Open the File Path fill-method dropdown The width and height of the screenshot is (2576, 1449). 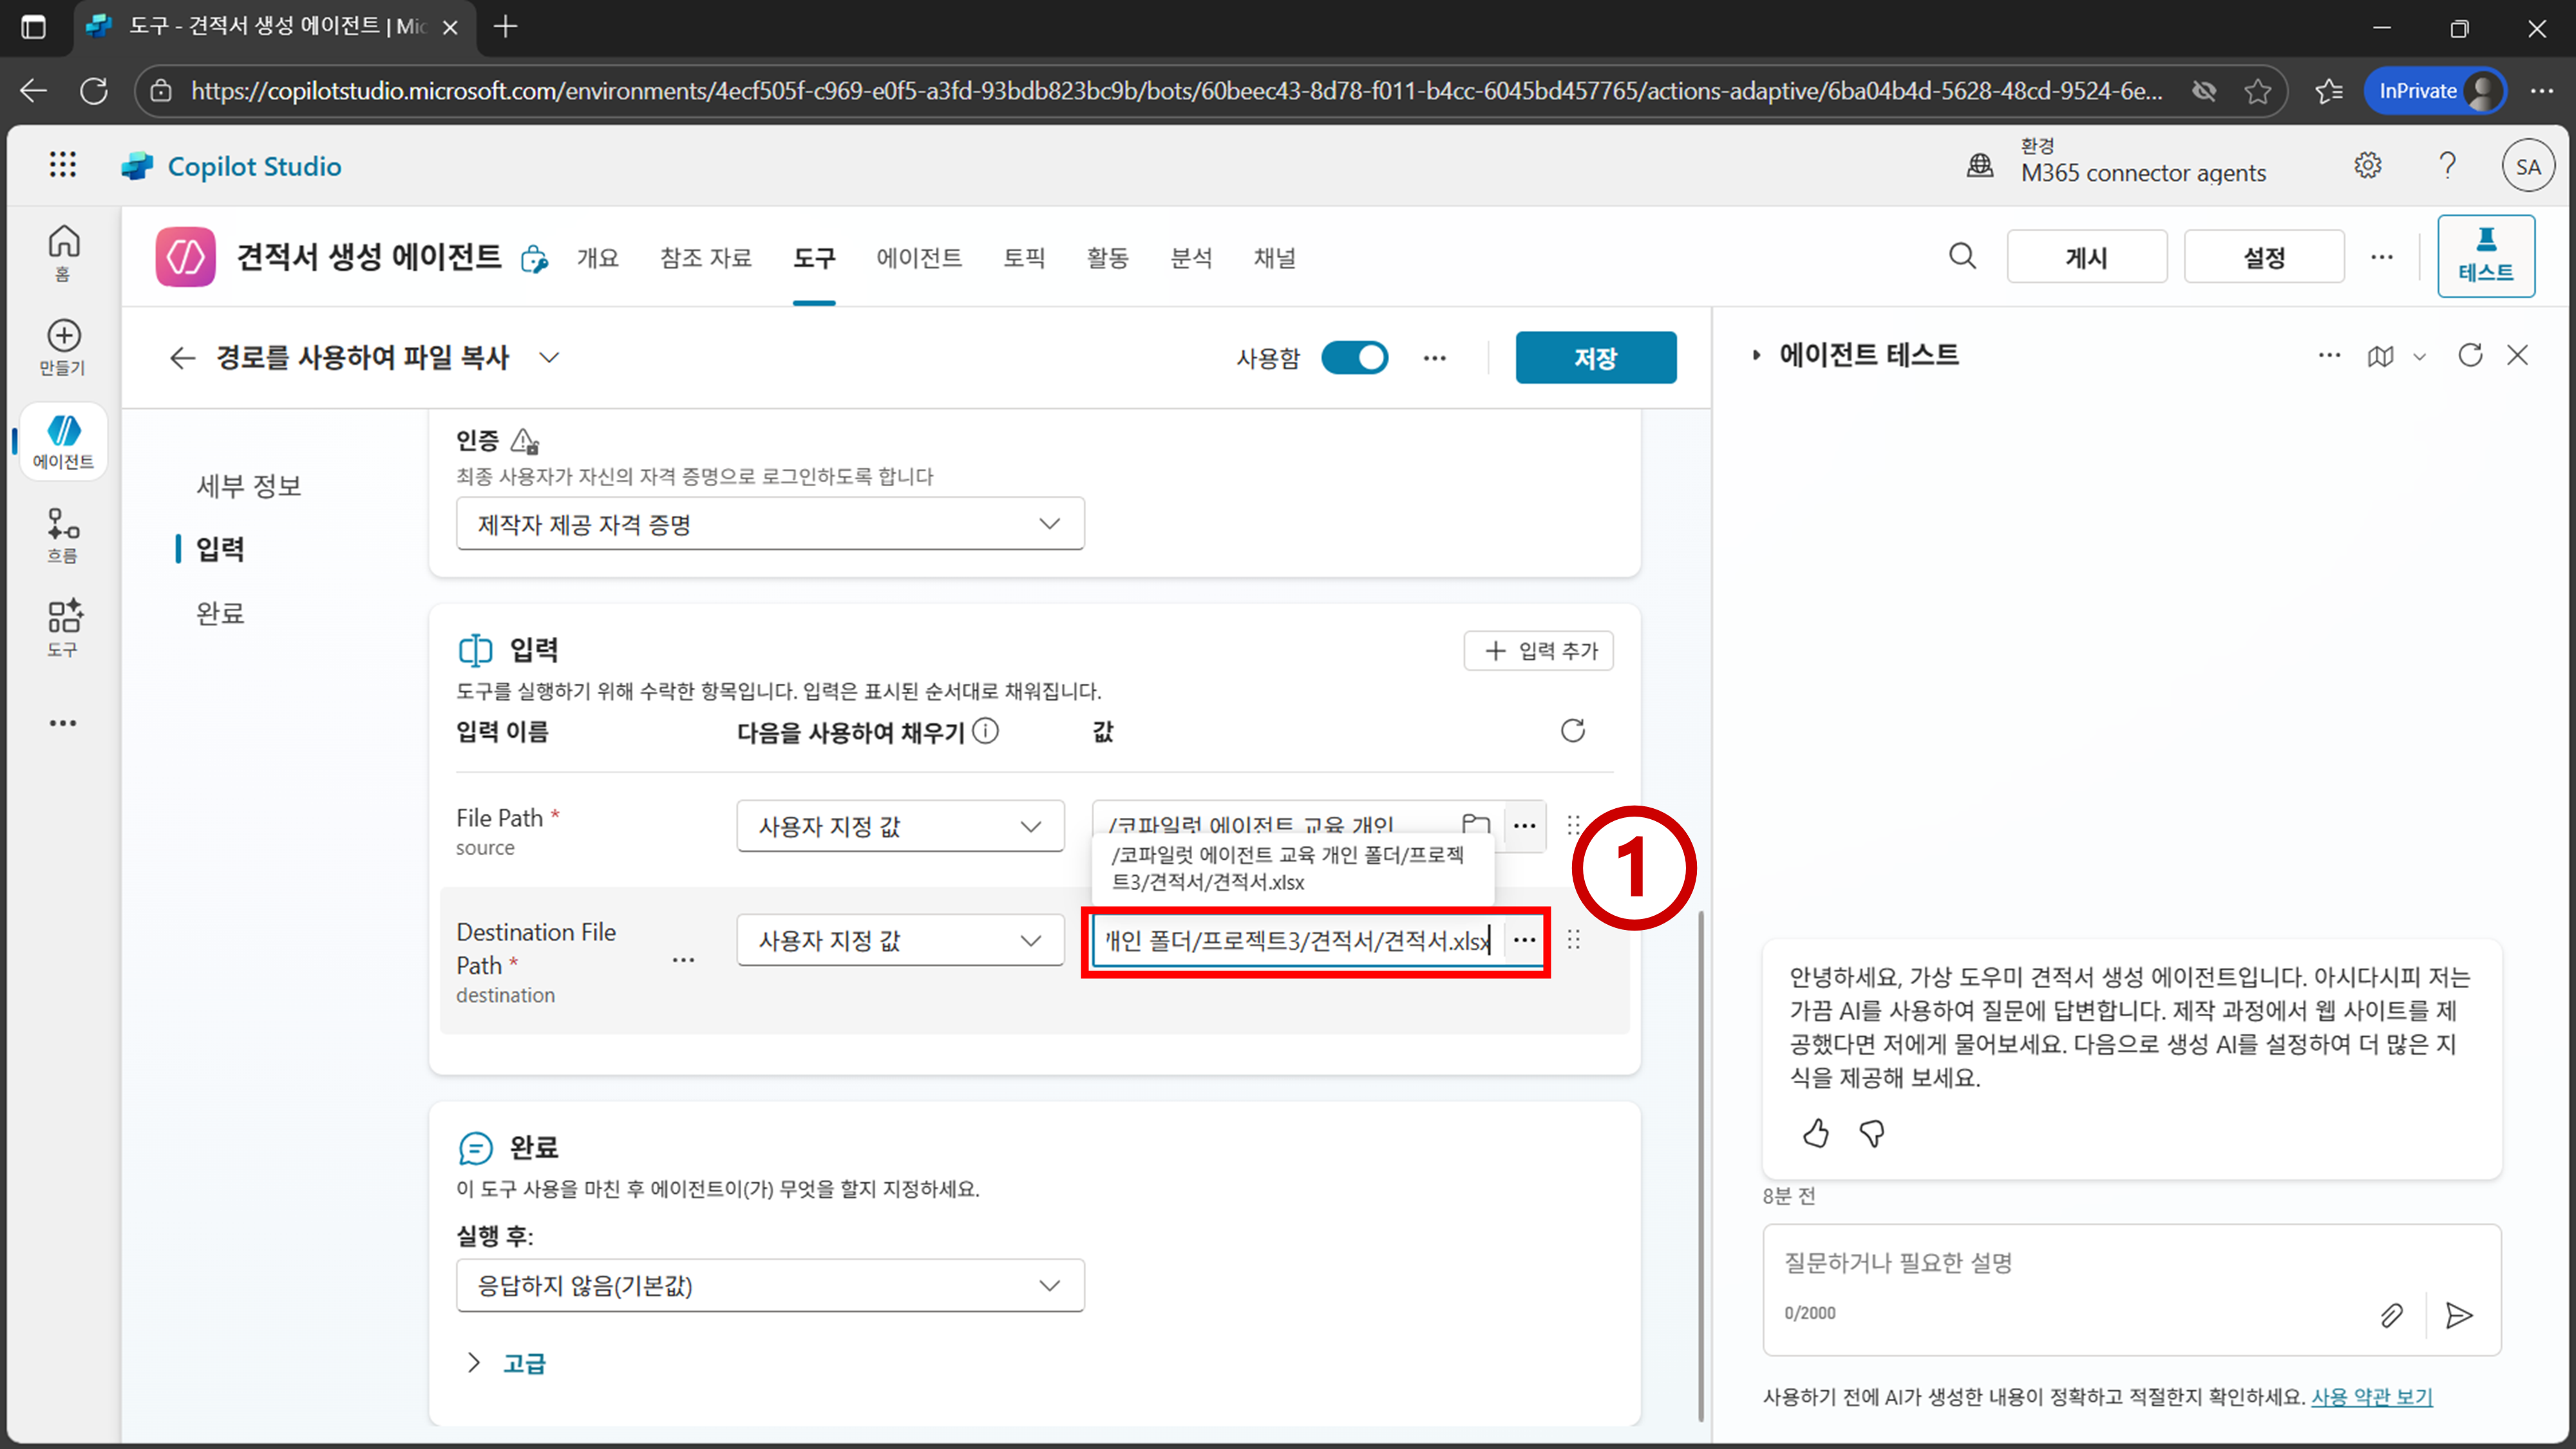tap(900, 826)
